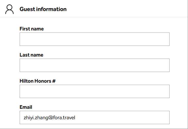Click the guest profile person icon
188x129 pixels.
coord(9,9)
